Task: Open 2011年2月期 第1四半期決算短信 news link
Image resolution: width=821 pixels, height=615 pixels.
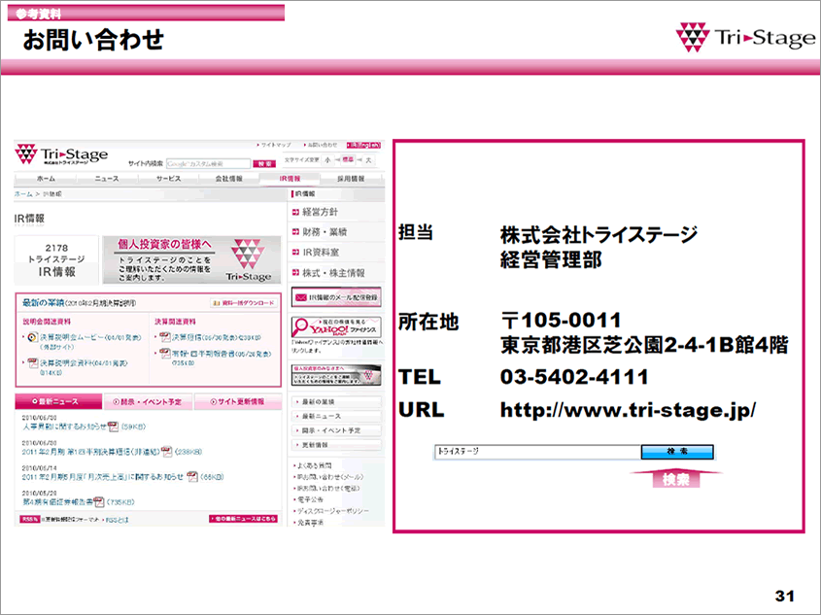Action: [90, 452]
